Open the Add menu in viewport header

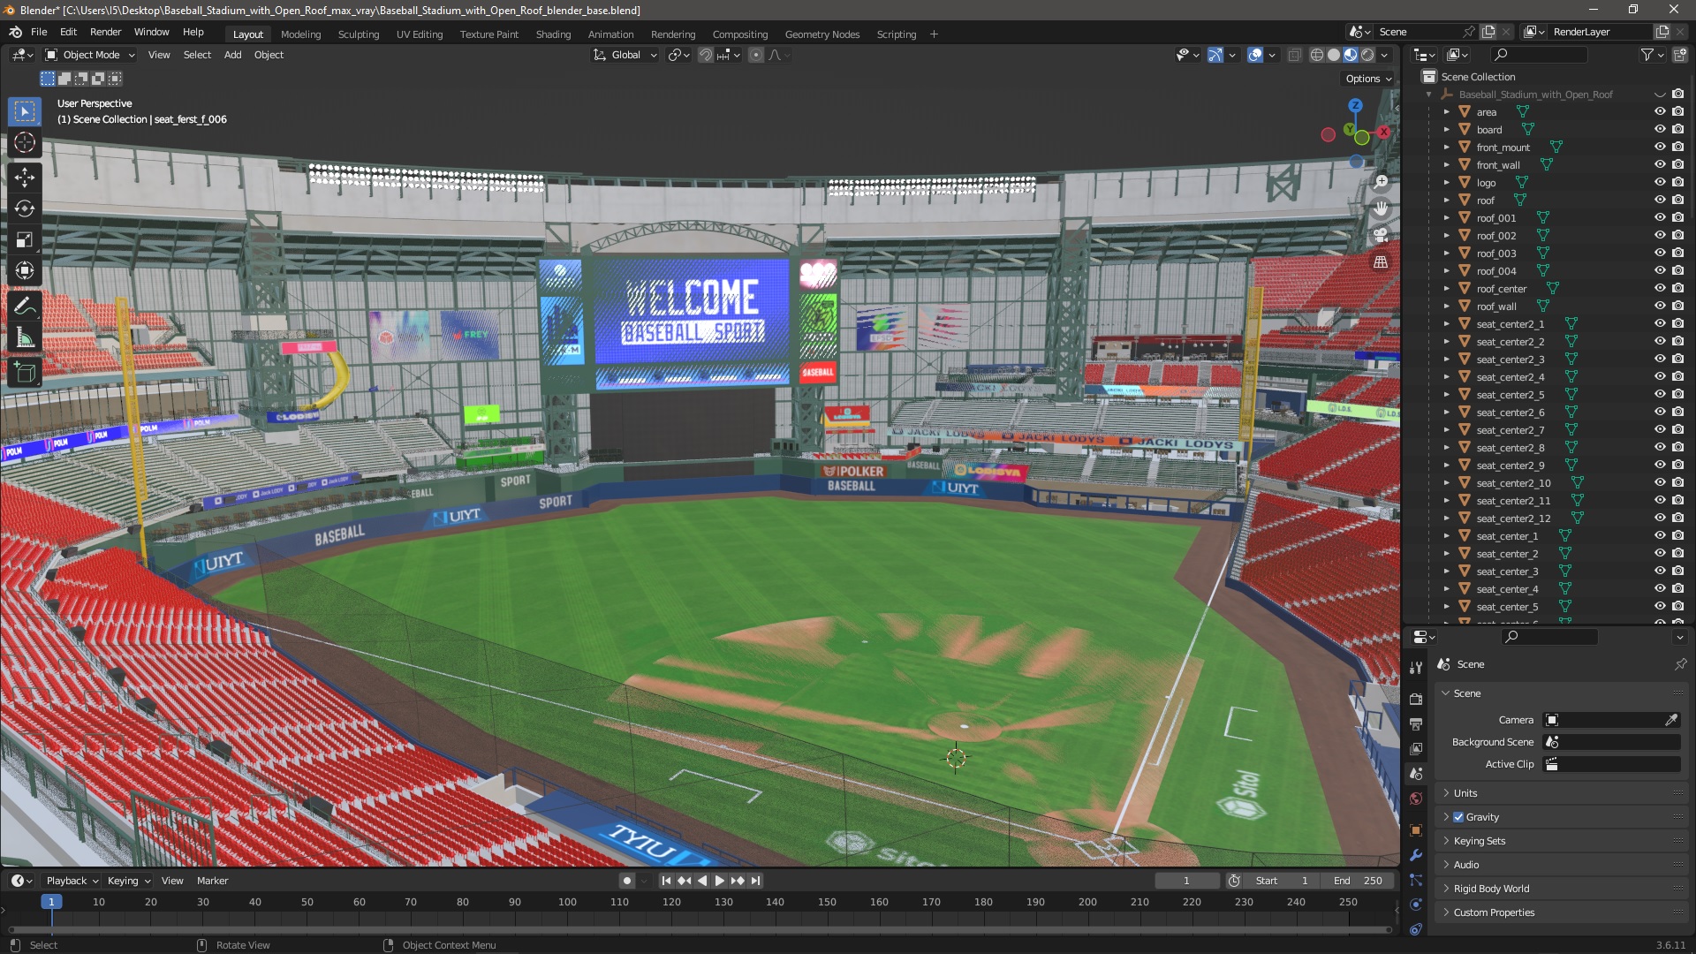coord(232,55)
